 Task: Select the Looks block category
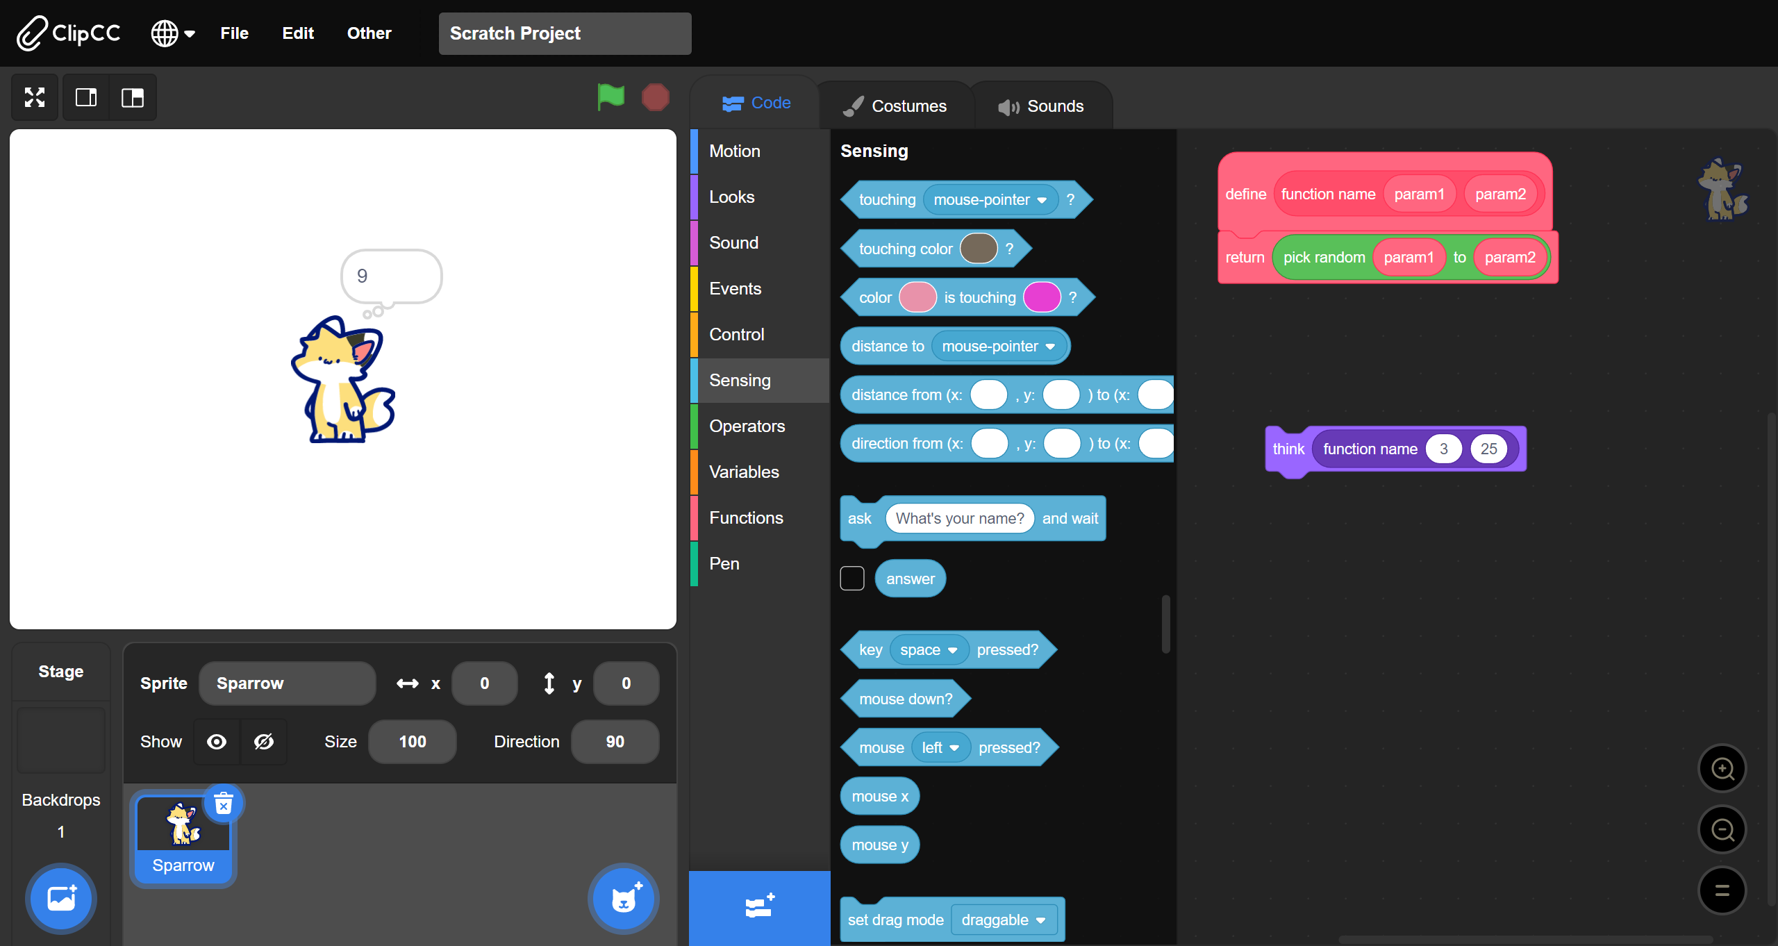(x=761, y=197)
